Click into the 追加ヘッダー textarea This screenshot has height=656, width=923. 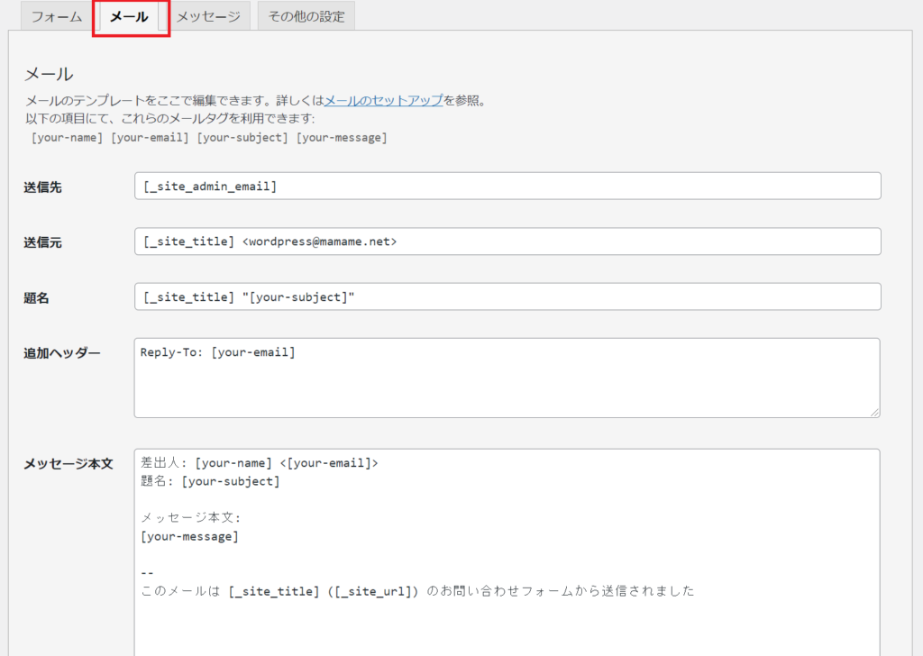click(x=507, y=378)
